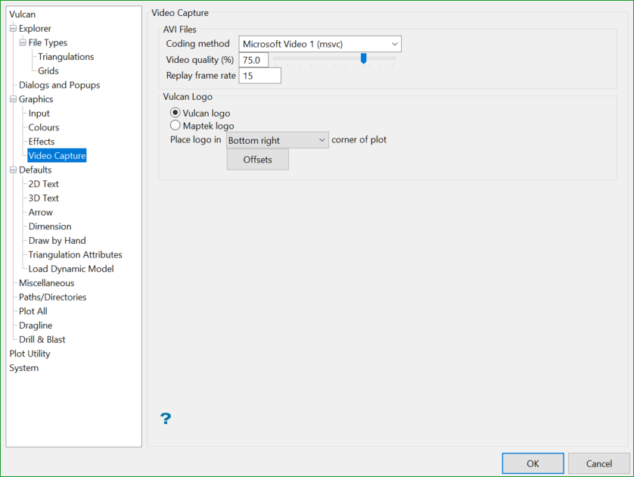Collapse the File Types tree node
634x477 pixels.
point(23,42)
